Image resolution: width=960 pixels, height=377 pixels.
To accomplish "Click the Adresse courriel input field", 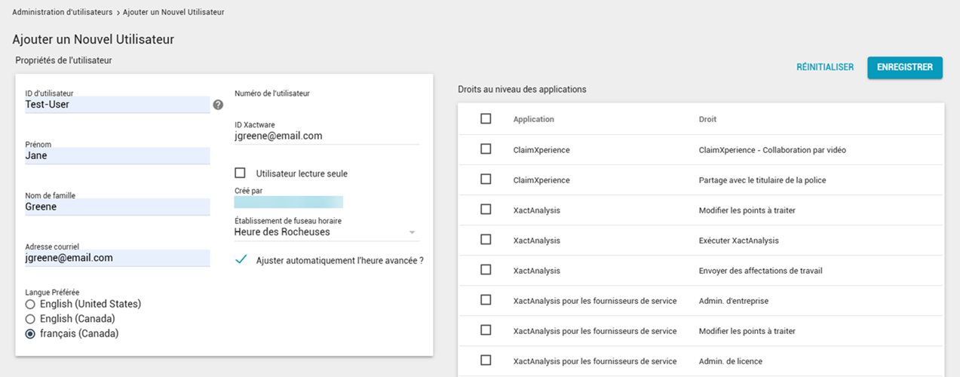I will point(117,258).
